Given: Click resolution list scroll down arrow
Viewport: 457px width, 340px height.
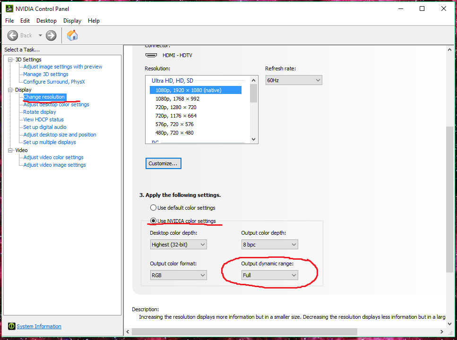Looking at the screenshot, I should pyautogui.click(x=253, y=139).
